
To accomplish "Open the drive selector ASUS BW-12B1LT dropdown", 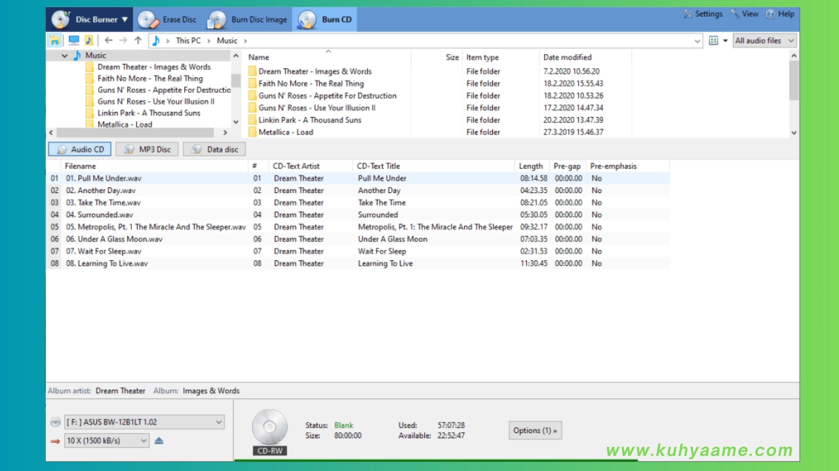I will pos(144,422).
